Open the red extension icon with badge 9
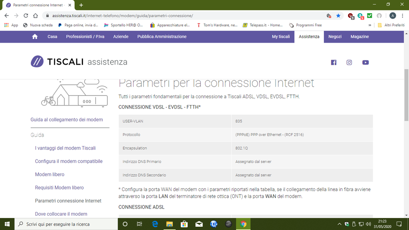The width and height of the screenshot is (409, 230). click(x=351, y=16)
